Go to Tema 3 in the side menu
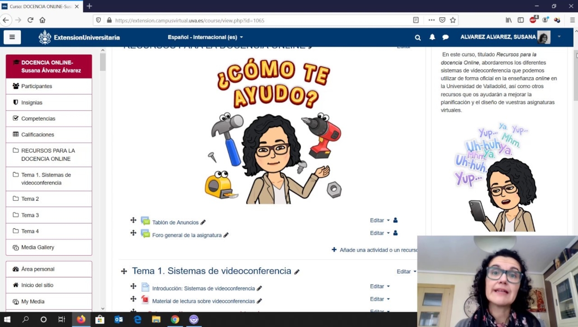 pyautogui.click(x=49, y=215)
